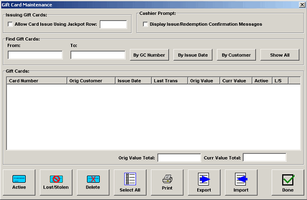The width and height of the screenshot is (307, 200).
Task: Enable Allow Card Issue Using Jackpot Row
Action: pyautogui.click(x=11, y=24)
